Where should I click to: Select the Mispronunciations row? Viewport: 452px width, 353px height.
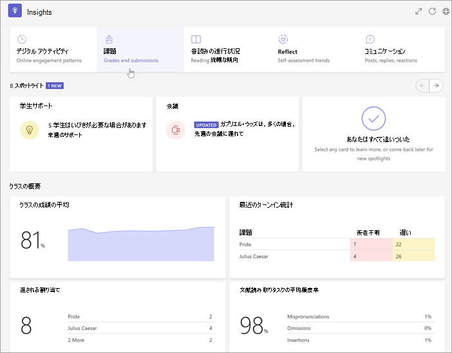tap(361, 316)
